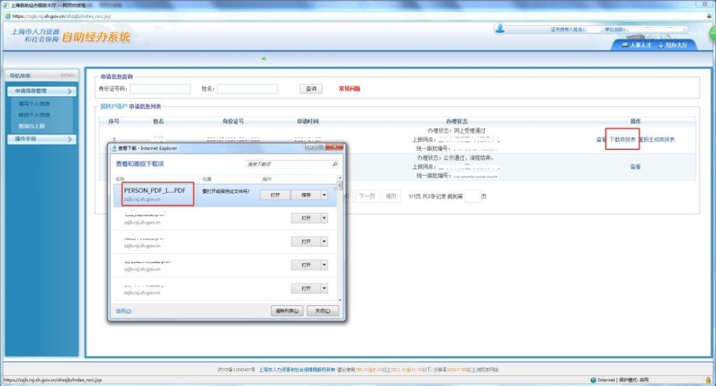Open the dropdown arrow next to 保存

click(324, 194)
